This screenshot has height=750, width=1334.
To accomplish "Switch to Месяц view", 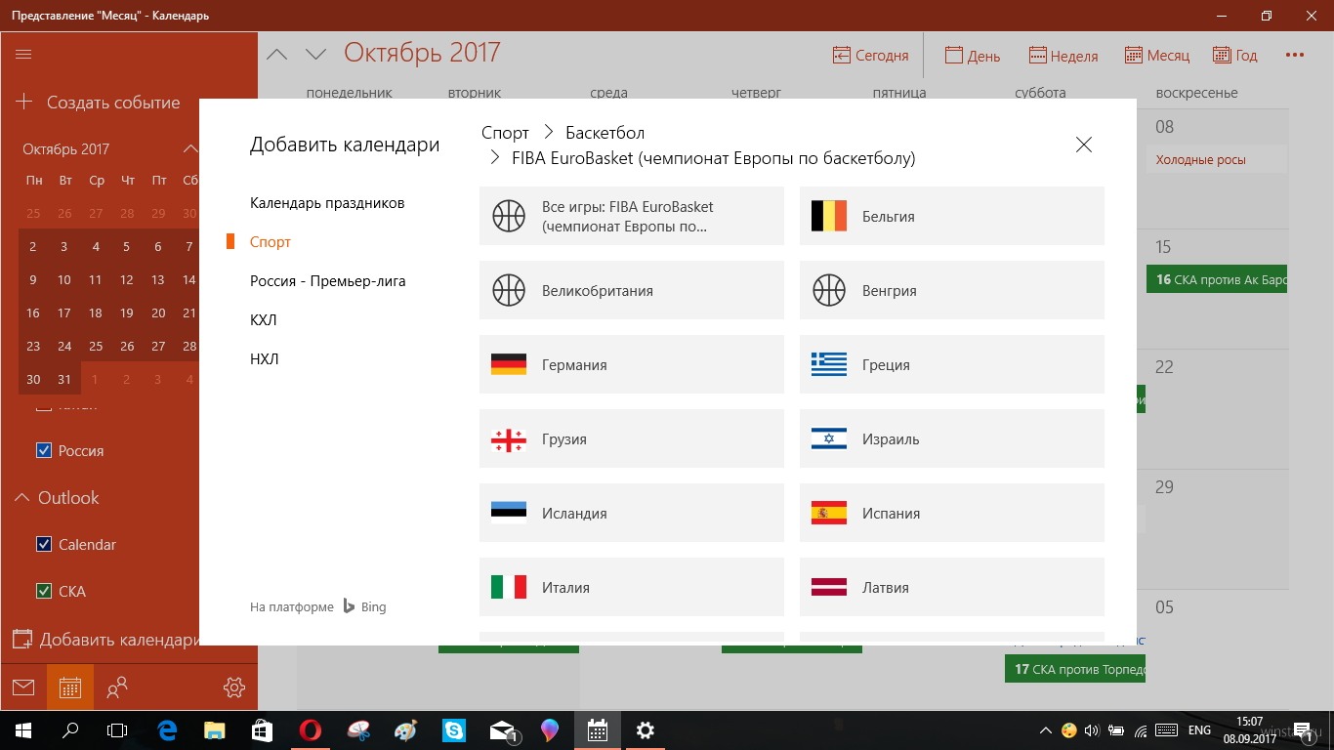I will (1157, 56).
